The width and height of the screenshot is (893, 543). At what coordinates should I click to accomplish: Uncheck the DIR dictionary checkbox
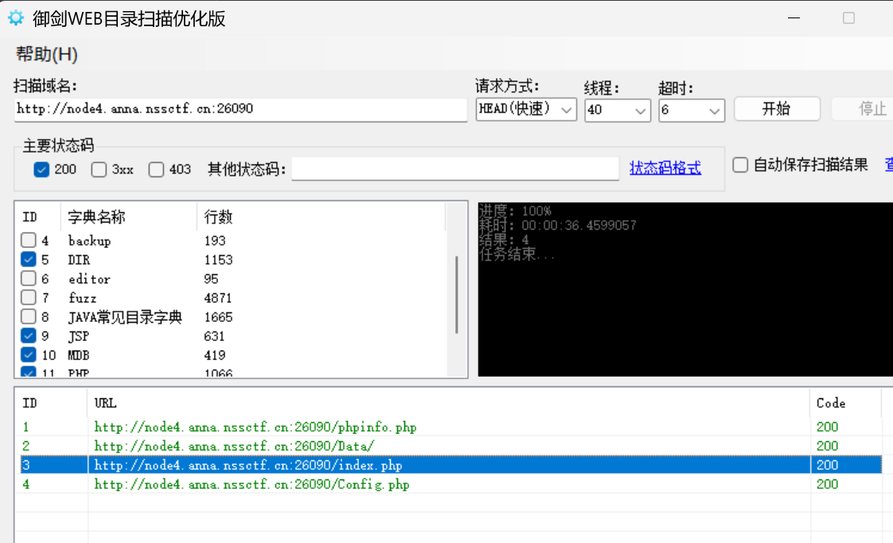[29, 259]
